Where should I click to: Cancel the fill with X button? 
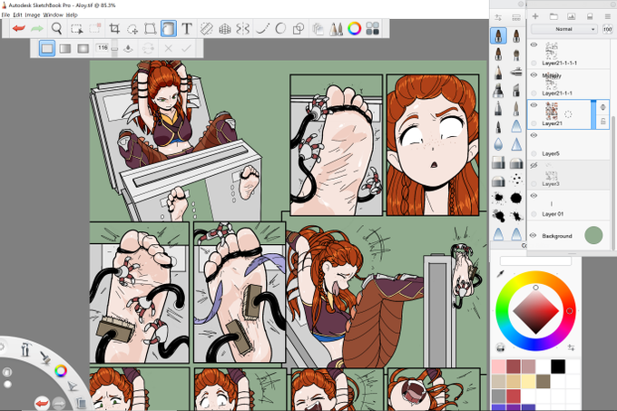tap(169, 48)
